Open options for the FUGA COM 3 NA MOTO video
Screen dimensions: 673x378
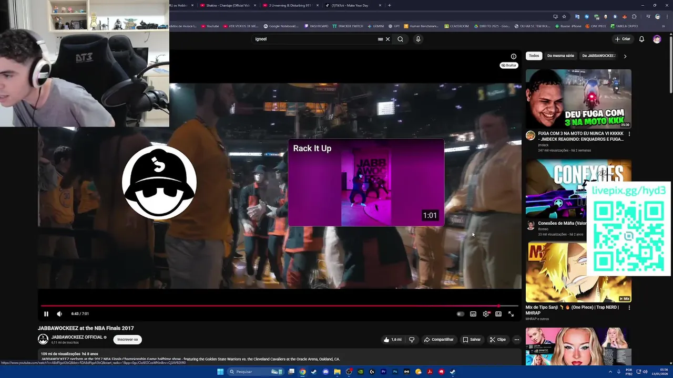[629, 134]
